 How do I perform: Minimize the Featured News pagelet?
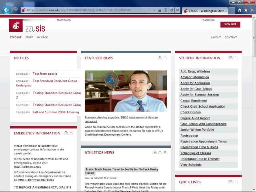165,58
